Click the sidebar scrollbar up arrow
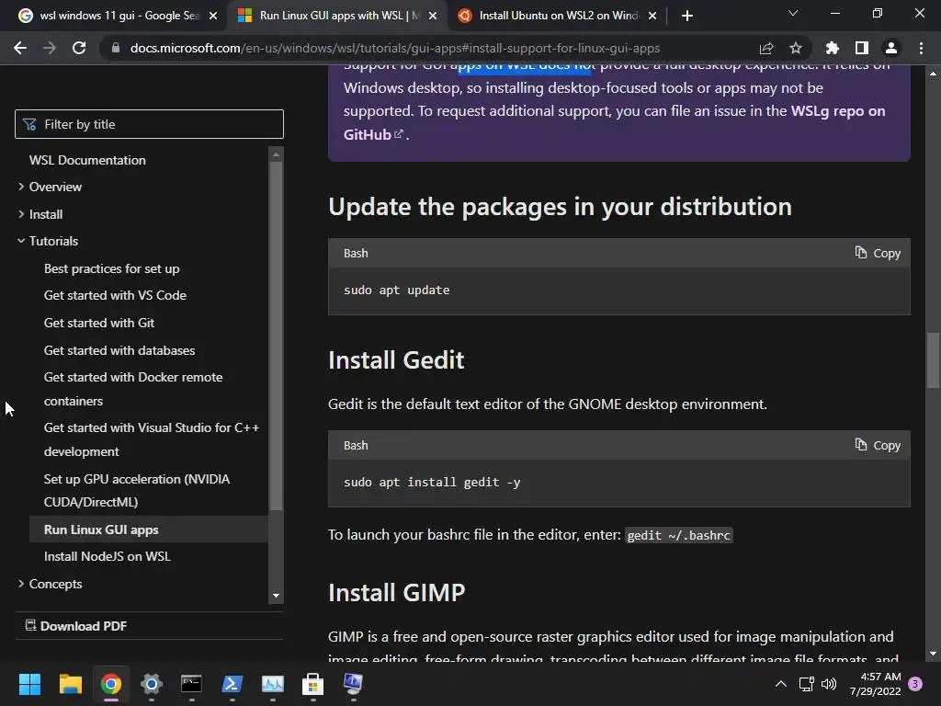Screen dimensions: 941x706 point(276,154)
